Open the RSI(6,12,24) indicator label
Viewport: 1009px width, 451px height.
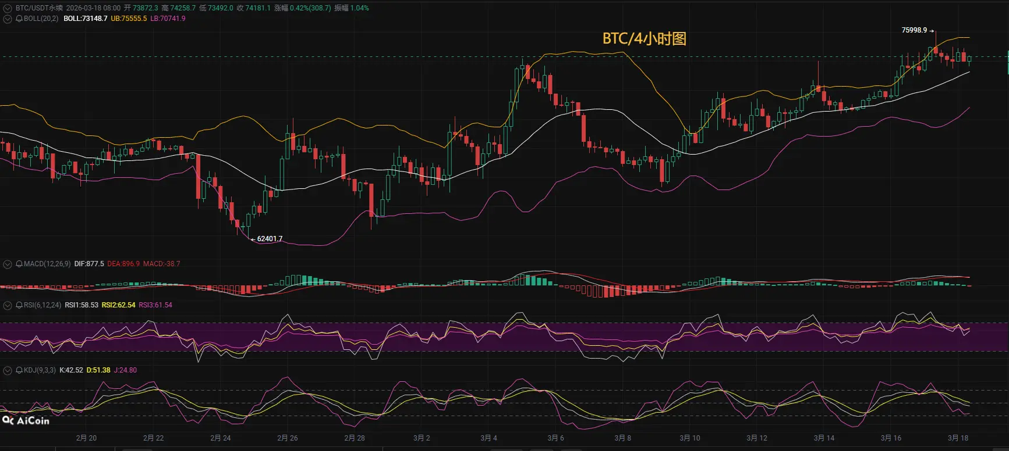[42, 305]
